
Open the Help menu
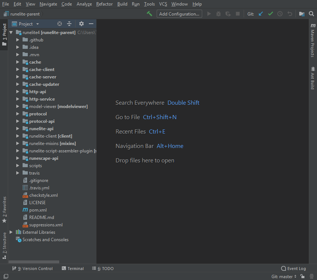click(x=197, y=4)
